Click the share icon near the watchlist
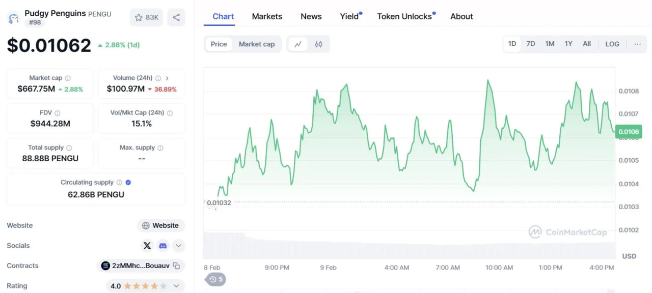This screenshot has width=652, height=293. [x=176, y=17]
